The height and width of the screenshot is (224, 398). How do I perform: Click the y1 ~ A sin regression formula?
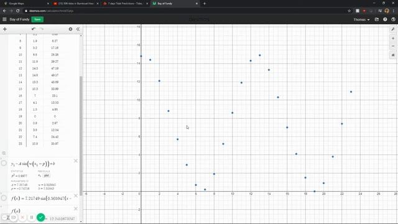coord(33,164)
